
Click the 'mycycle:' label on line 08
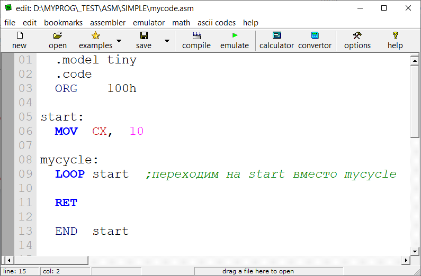click(69, 160)
